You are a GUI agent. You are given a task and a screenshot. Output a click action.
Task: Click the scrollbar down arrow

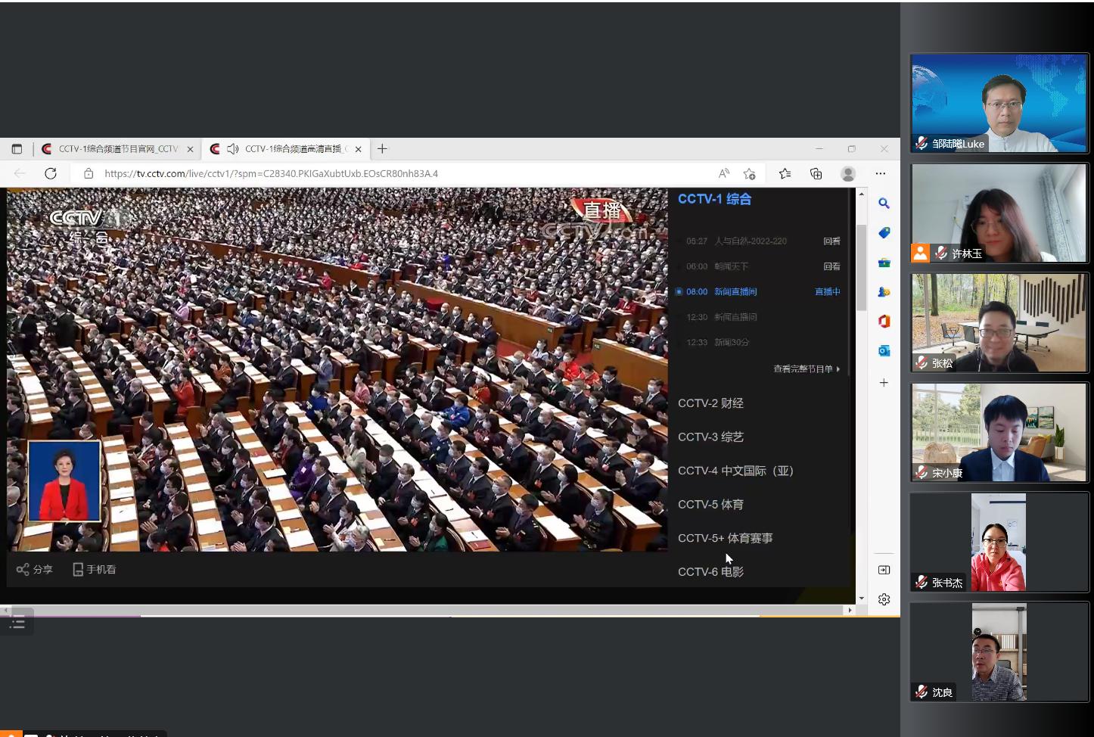[861, 599]
